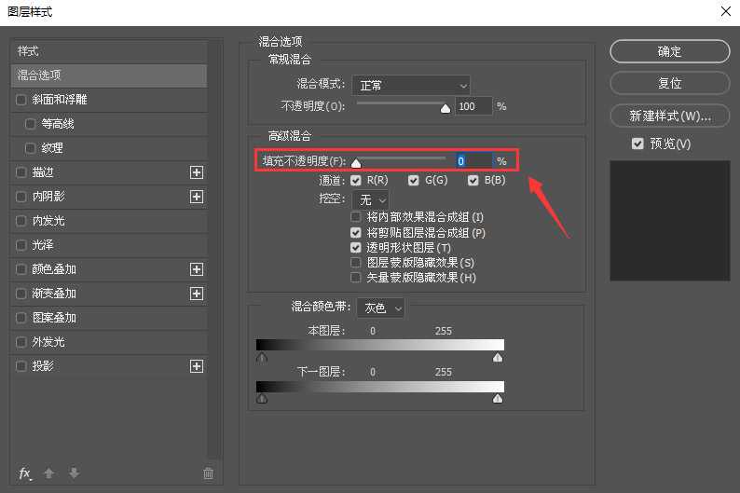Click the 新建样式(W)... button
The height and width of the screenshot is (493, 740).
(x=670, y=116)
